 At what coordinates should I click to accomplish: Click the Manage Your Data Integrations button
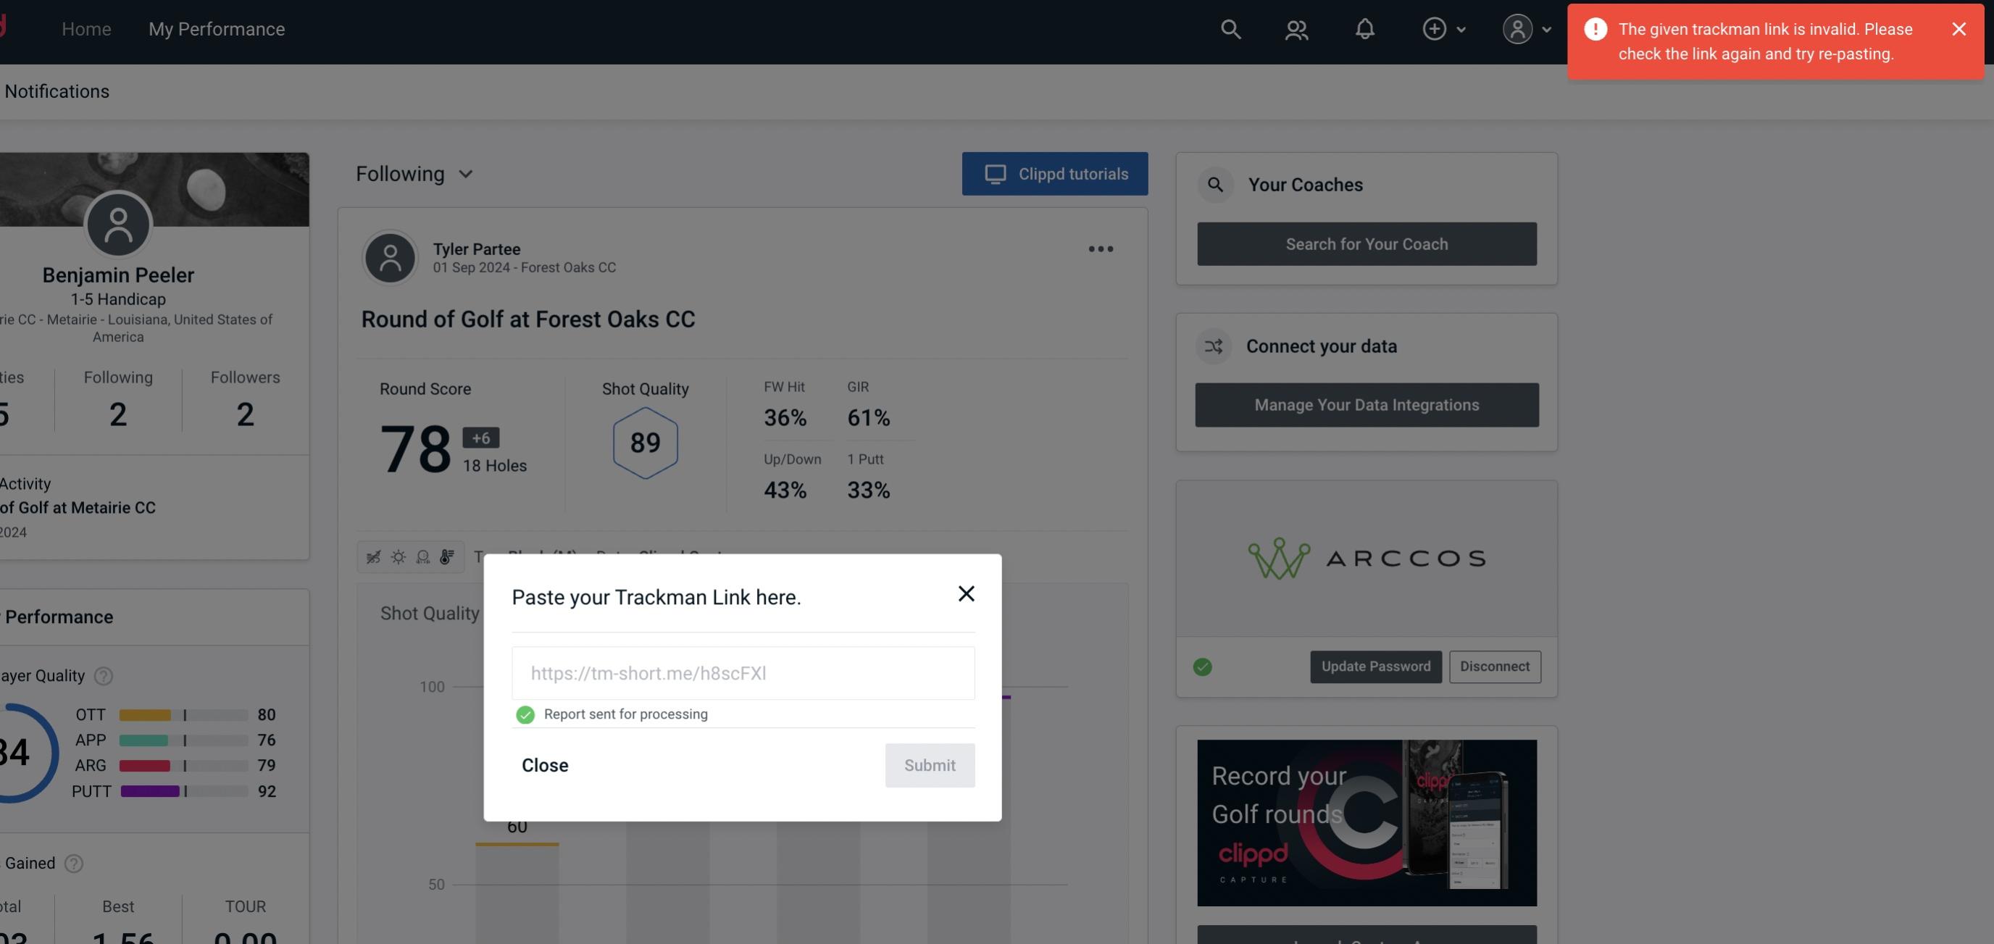pos(1367,404)
